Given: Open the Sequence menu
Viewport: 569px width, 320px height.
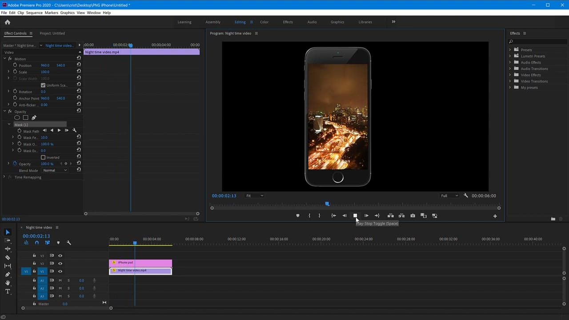Looking at the screenshot, I should tap(34, 13).
